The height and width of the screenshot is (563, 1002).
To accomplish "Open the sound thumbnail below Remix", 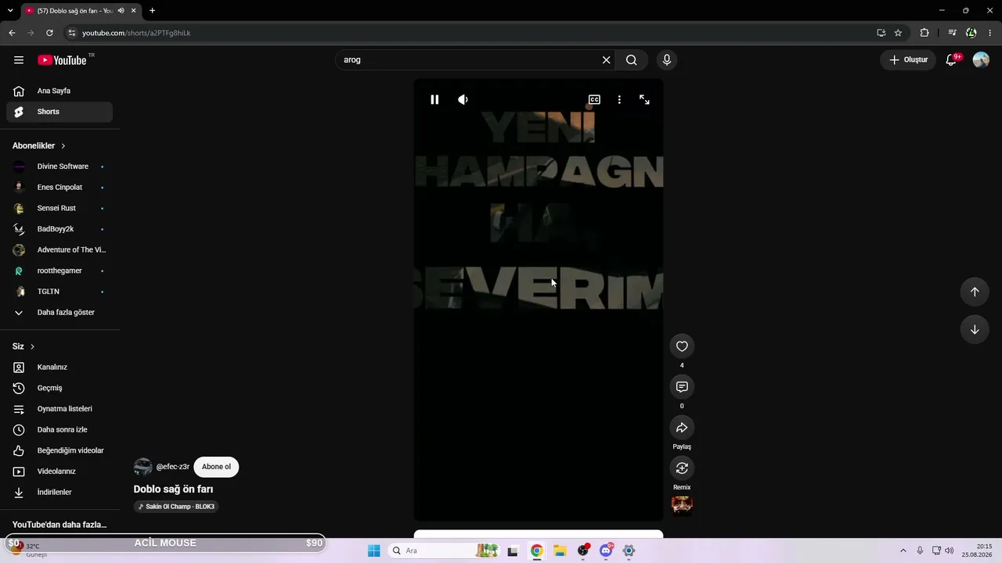I will coord(682,506).
